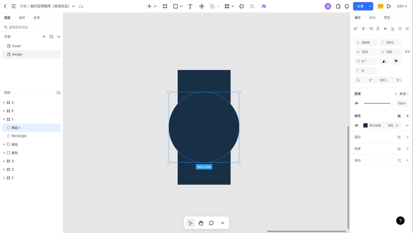Viewport: 413px width, 233px height.
Task: Open the colorful AI assistant icon
Action: pyautogui.click(x=264, y=6)
